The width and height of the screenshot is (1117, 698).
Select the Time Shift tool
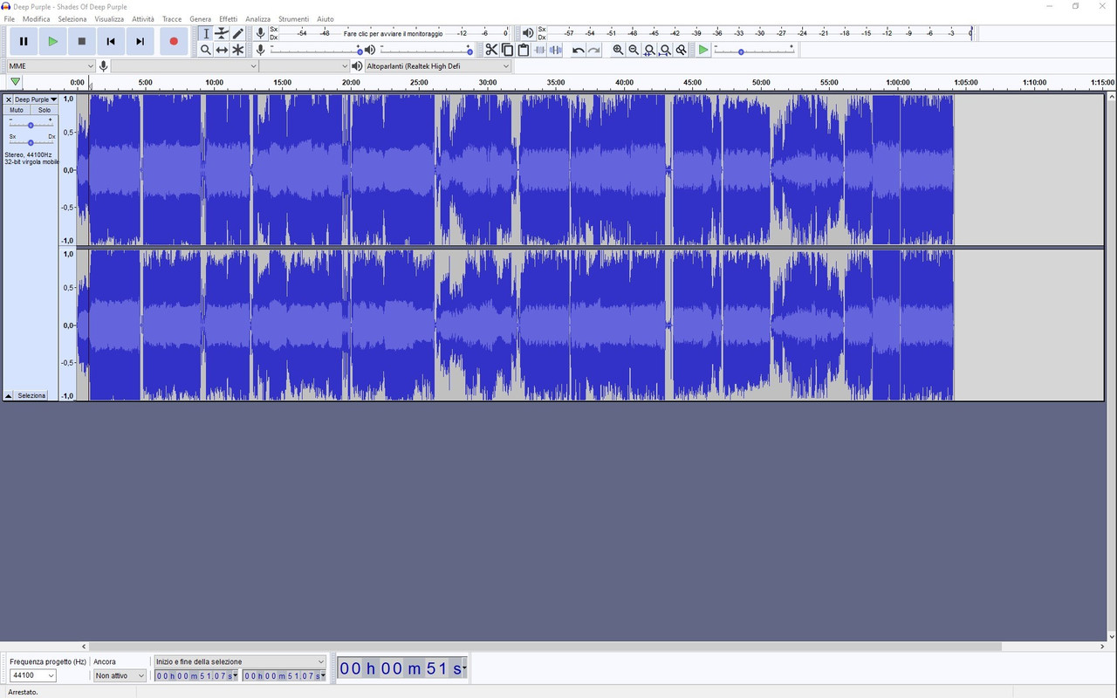point(222,50)
